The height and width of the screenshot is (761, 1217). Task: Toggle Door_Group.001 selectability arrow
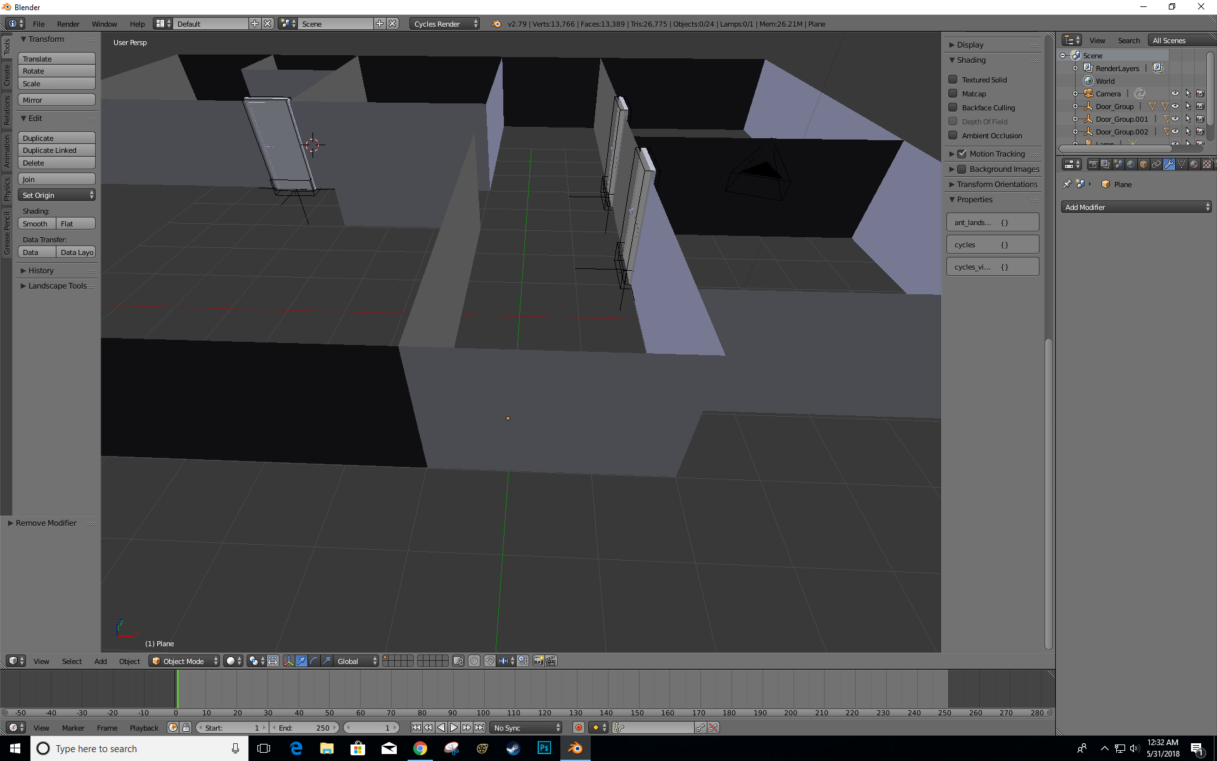1188,119
